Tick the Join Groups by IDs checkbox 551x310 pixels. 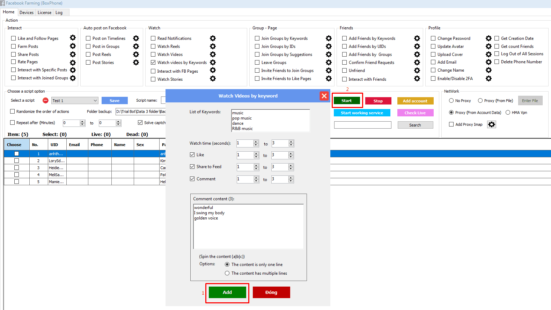click(257, 46)
